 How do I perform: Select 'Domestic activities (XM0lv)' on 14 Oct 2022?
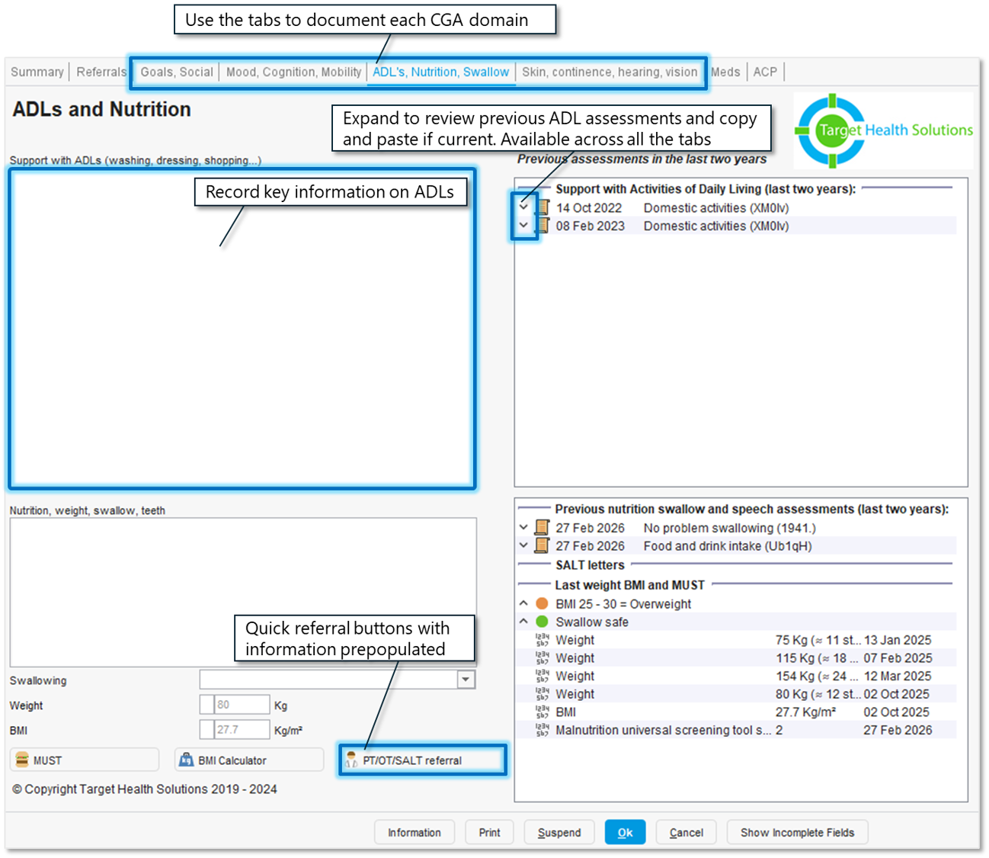[716, 207]
